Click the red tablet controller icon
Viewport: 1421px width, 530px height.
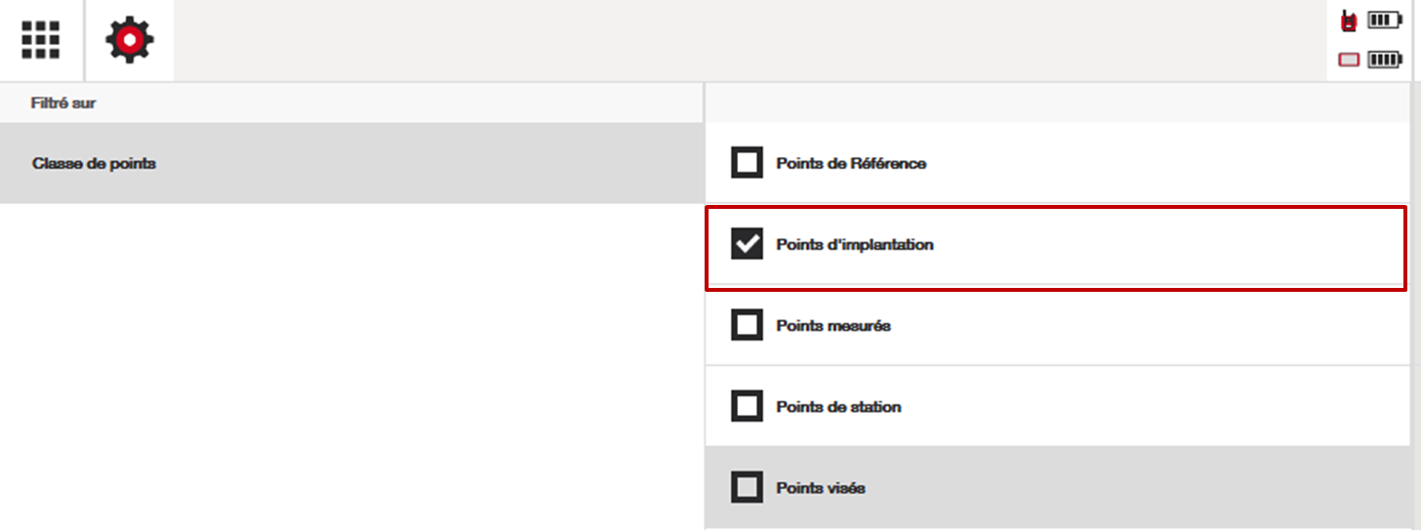(1349, 61)
